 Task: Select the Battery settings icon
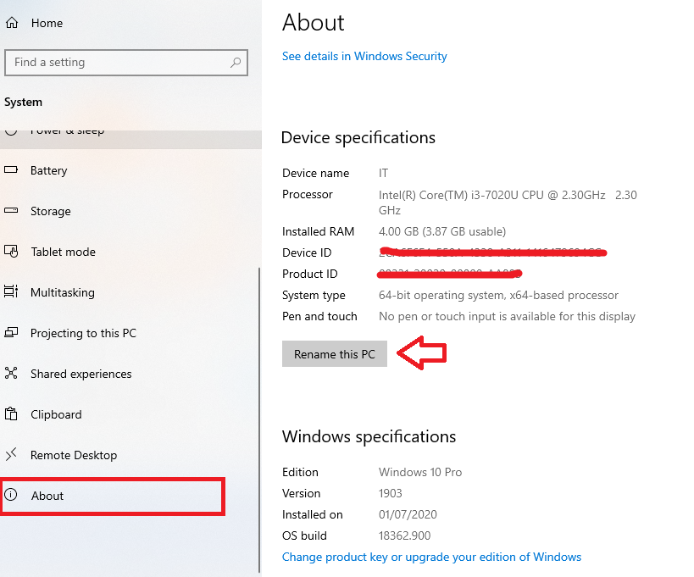pyautogui.click(x=14, y=170)
